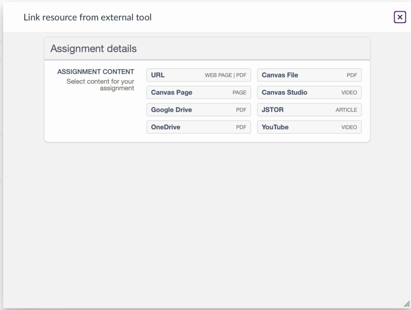Choose Canvas File as assignment content
411x310 pixels.
[309, 75]
